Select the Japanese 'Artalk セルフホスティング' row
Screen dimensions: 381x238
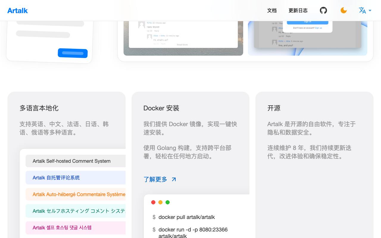[x=76, y=211]
